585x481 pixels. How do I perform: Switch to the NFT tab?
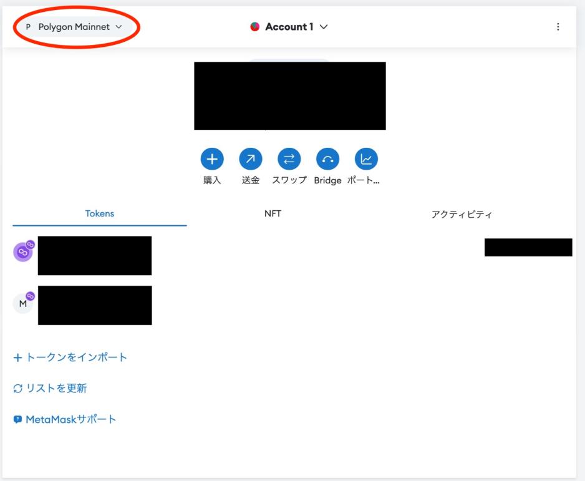(273, 214)
